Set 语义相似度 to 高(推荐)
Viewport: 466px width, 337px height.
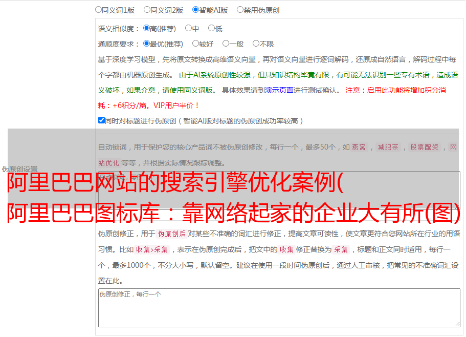coord(146,28)
